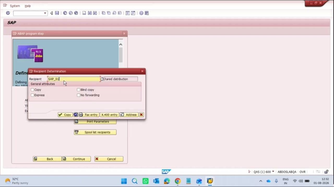Click the Save diskette icon in toolbar
Viewport: 334px width, 187px height.
click(x=57, y=13)
